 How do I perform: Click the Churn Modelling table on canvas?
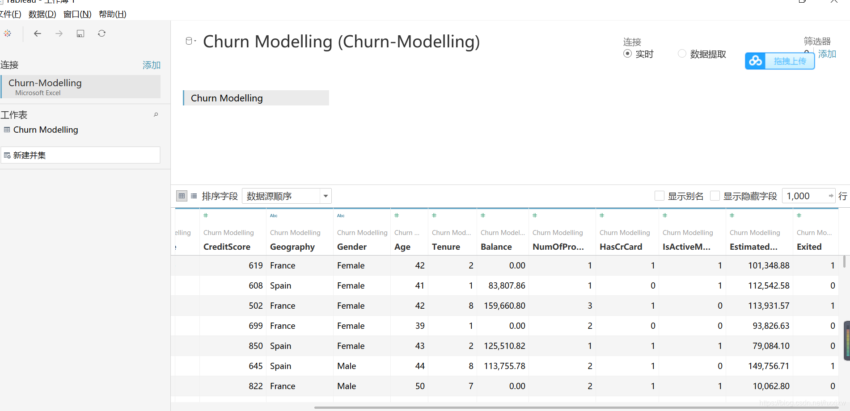click(x=256, y=98)
